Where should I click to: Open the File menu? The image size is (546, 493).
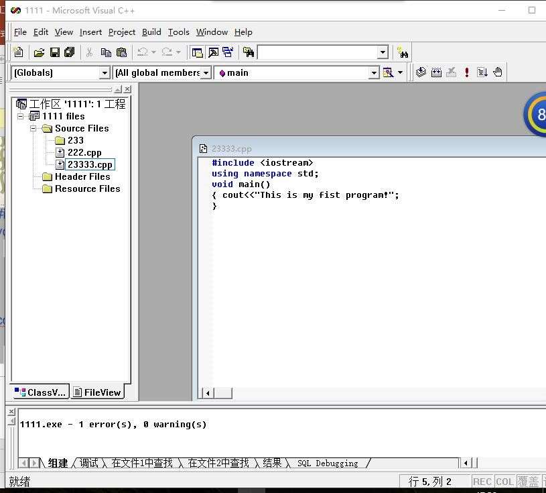pyautogui.click(x=20, y=32)
